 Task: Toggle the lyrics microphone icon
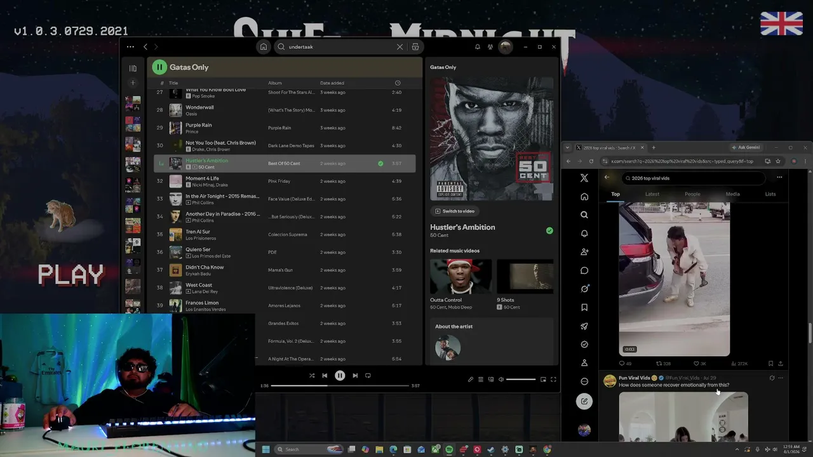471,380
